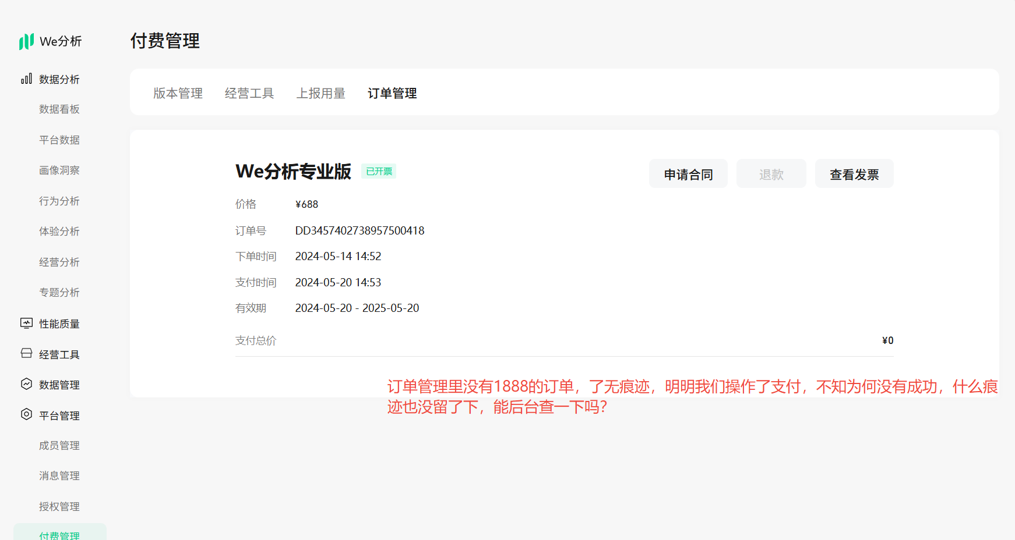Image resolution: width=1015 pixels, height=540 pixels.
Task: Expand 平台管理 section
Action: point(59,416)
